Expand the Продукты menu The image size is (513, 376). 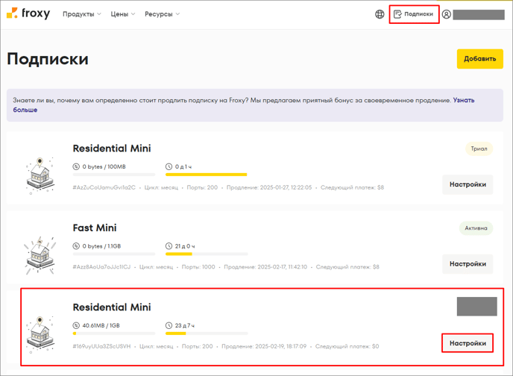pyautogui.click(x=82, y=14)
